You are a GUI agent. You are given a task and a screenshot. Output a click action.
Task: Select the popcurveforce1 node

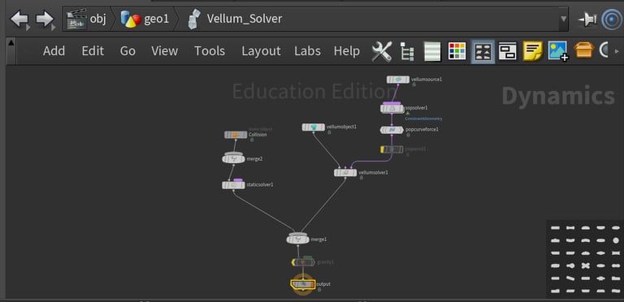point(392,130)
